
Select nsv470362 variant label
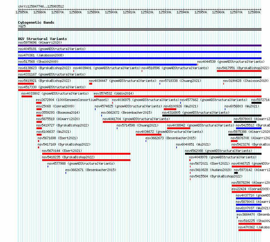[254, 227]
